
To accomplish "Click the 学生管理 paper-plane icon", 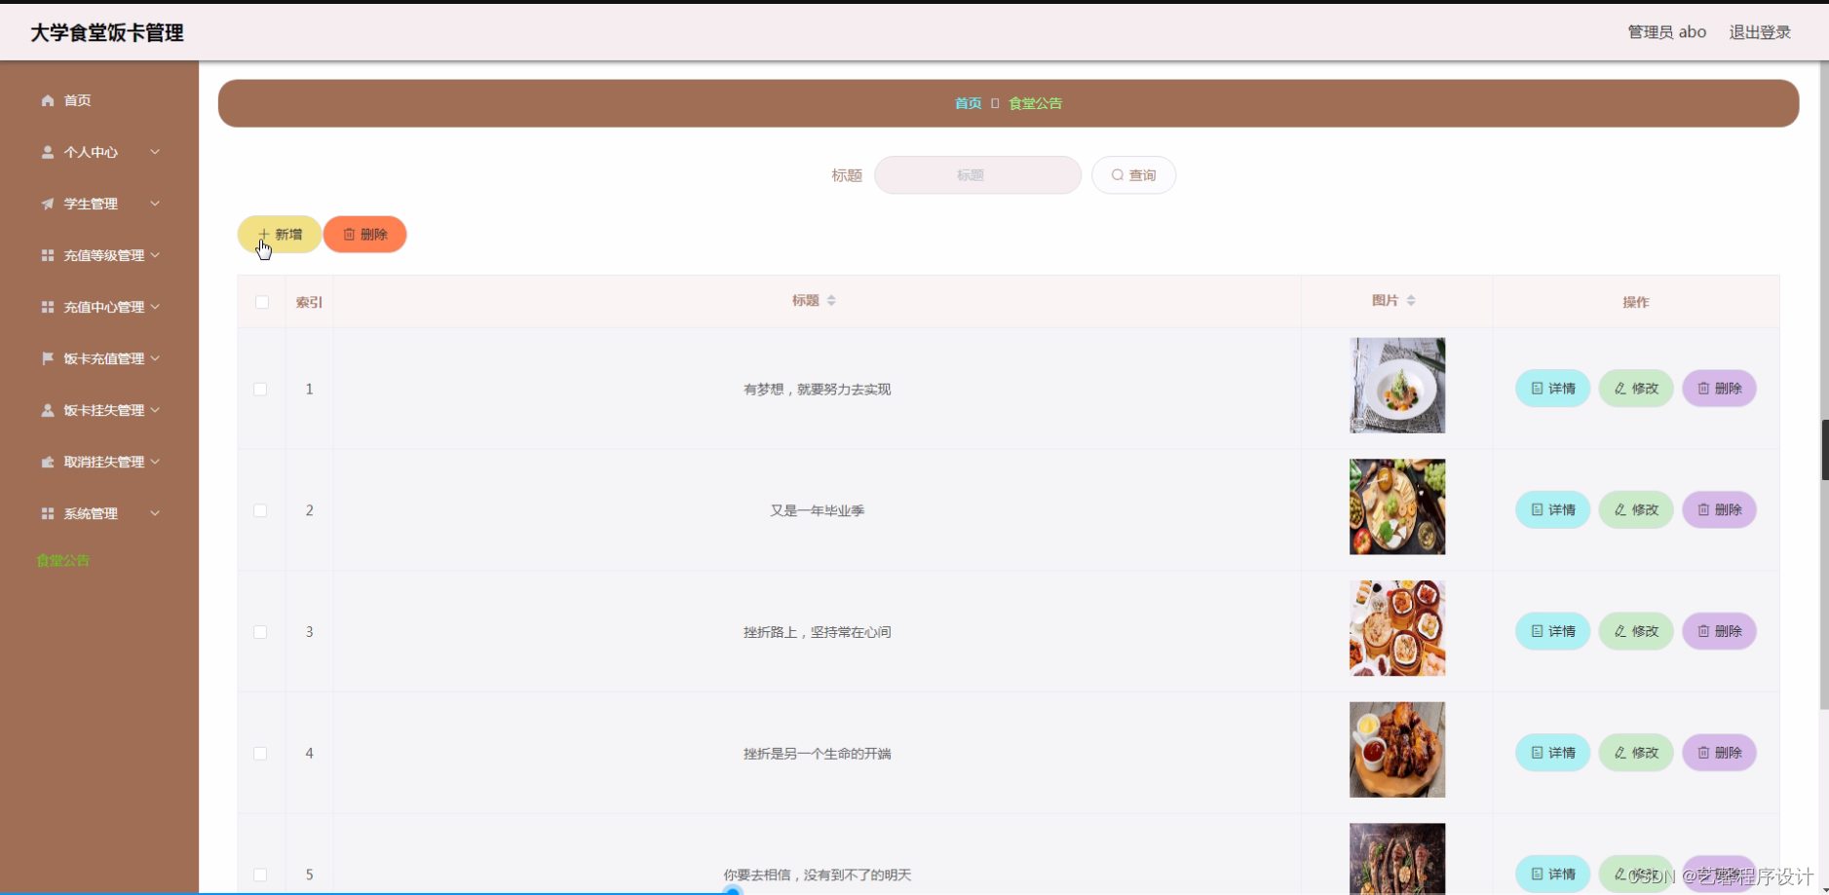I will [x=46, y=204].
